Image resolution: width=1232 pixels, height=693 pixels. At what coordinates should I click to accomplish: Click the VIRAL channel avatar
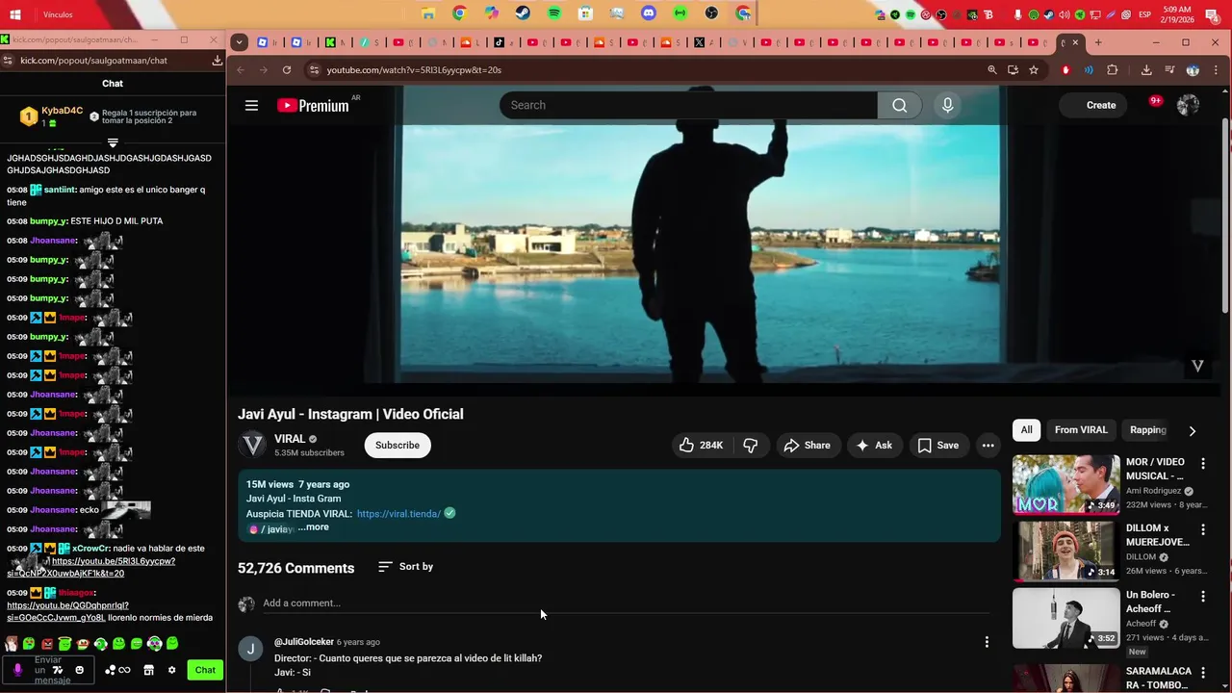coord(252,445)
